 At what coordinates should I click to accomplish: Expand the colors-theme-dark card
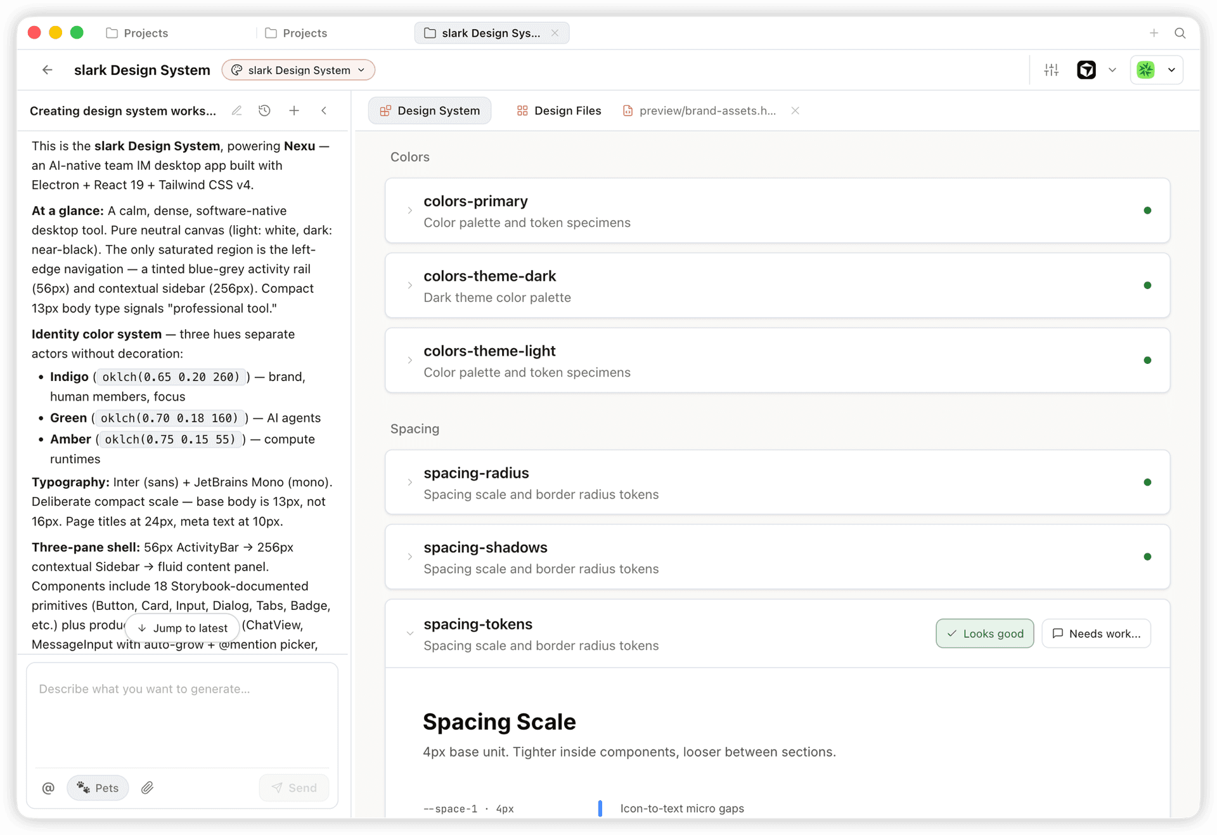pos(410,285)
